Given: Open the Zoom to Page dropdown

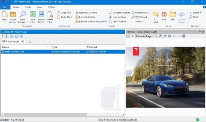Looking at the screenshot, I should 146,36.
